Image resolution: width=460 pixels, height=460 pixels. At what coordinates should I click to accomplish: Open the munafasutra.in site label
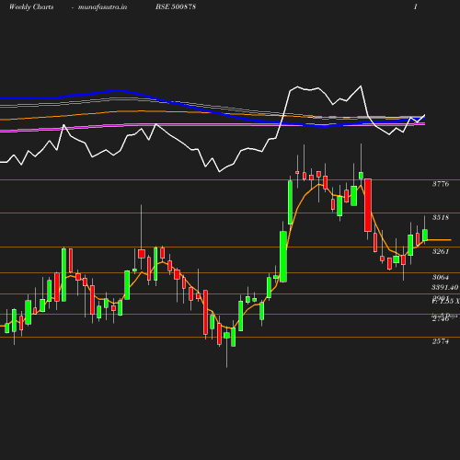pyautogui.click(x=102, y=7)
